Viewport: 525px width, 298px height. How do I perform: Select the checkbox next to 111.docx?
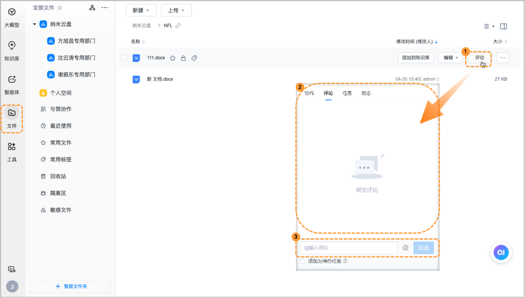[124, 58]
